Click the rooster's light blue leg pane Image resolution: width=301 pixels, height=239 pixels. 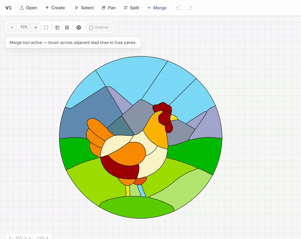click(x=142, y=191)
